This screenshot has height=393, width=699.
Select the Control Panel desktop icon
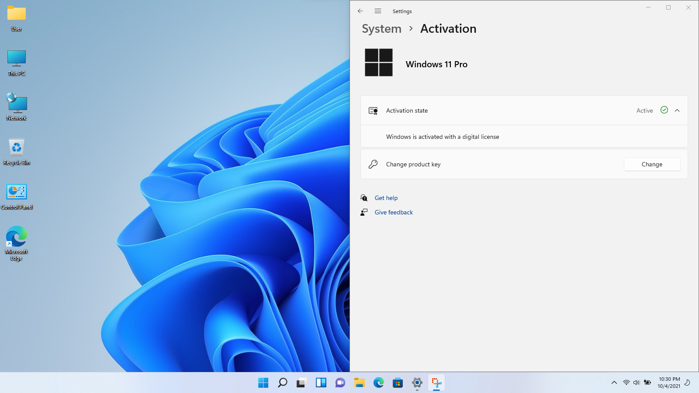point(17,196)
